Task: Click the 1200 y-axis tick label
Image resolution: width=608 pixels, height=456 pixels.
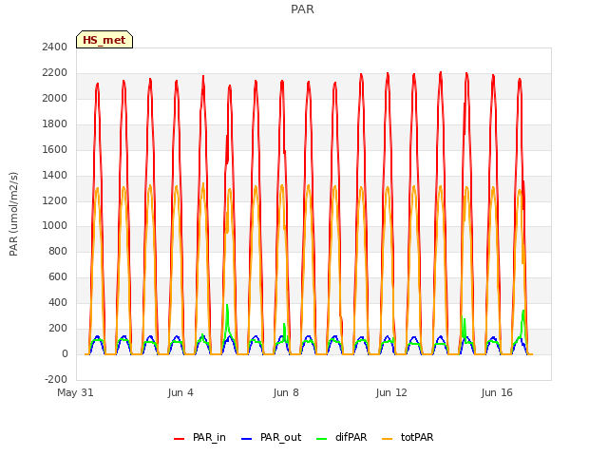Action: point(55,200)
